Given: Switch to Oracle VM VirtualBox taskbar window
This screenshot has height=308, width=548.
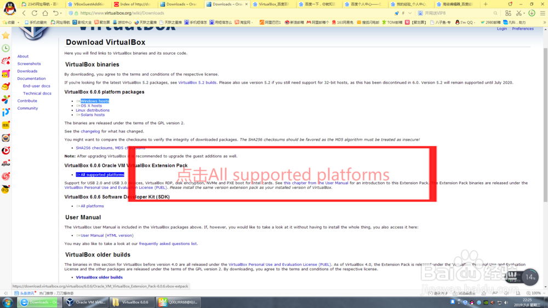Looking at the screenshot, I should 86,302.
